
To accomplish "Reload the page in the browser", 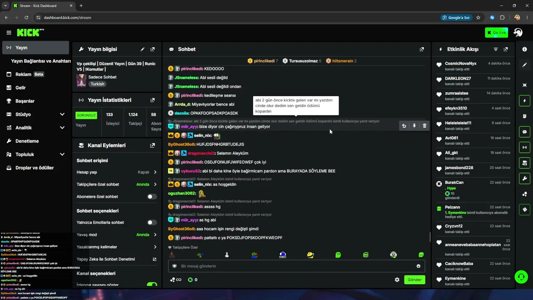I will click(26, 17).
